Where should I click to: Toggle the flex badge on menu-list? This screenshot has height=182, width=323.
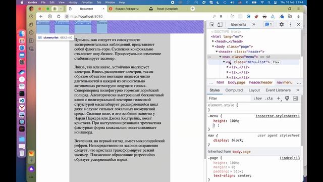tap(276, 62)
